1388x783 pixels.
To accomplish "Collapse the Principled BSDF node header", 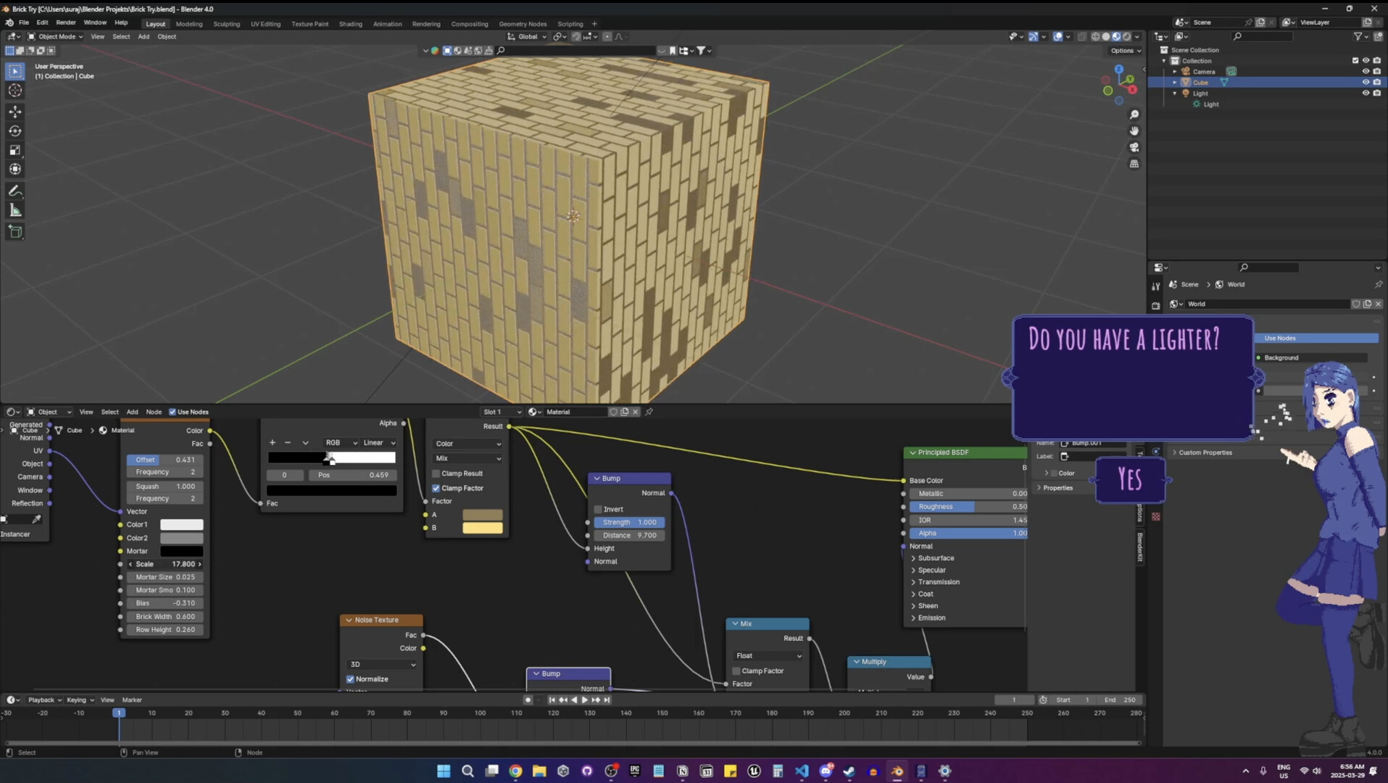I will pyautogui.click(x=912, y=452).
